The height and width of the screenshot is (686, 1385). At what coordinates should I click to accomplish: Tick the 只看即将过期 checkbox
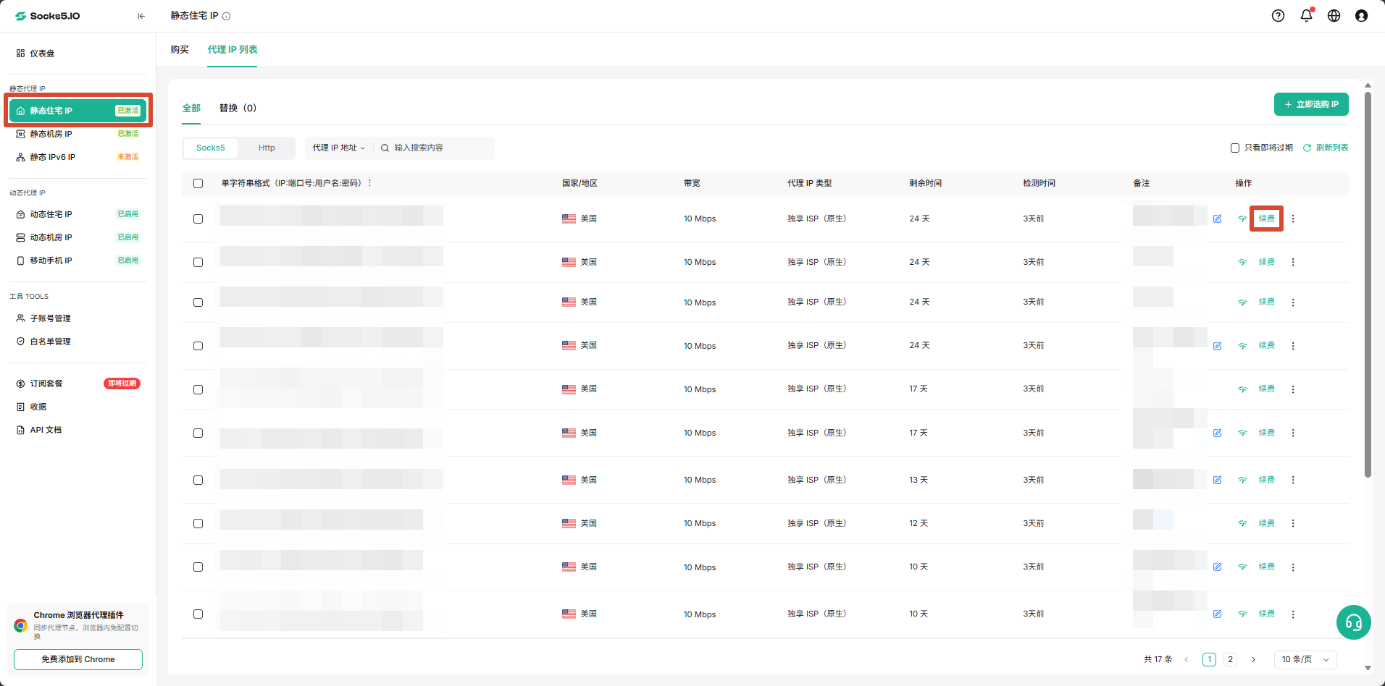(x=1235, y=148)
